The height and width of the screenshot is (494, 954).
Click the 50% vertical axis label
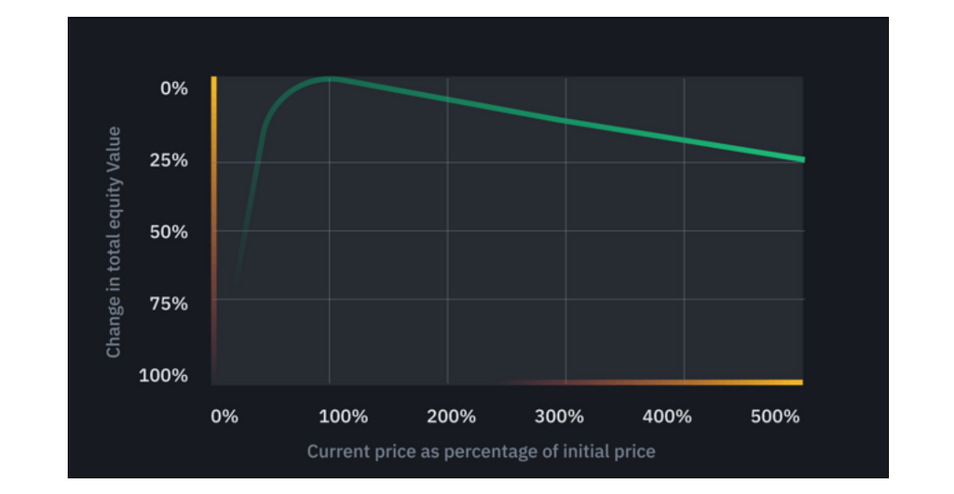170,232
